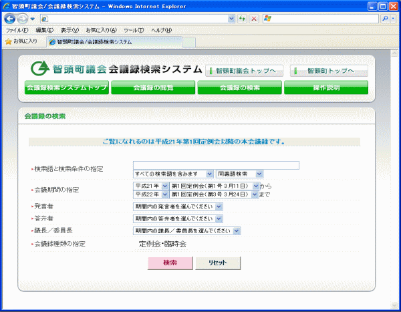Open the 答弁者 respondent dropdown

coord(178,218)
